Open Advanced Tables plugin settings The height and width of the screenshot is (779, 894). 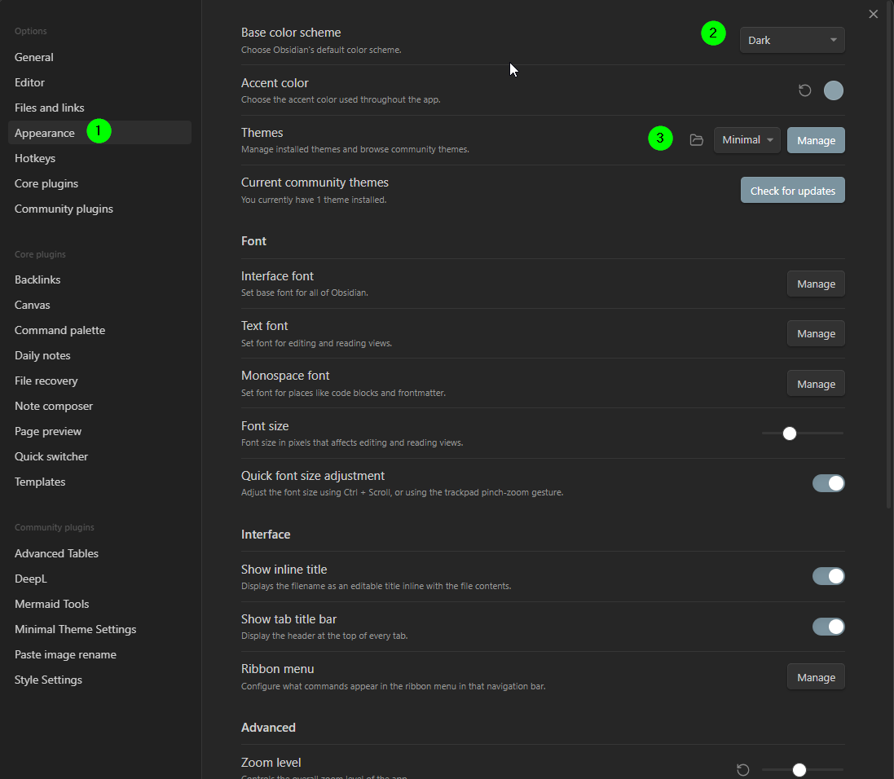(99, 553)
